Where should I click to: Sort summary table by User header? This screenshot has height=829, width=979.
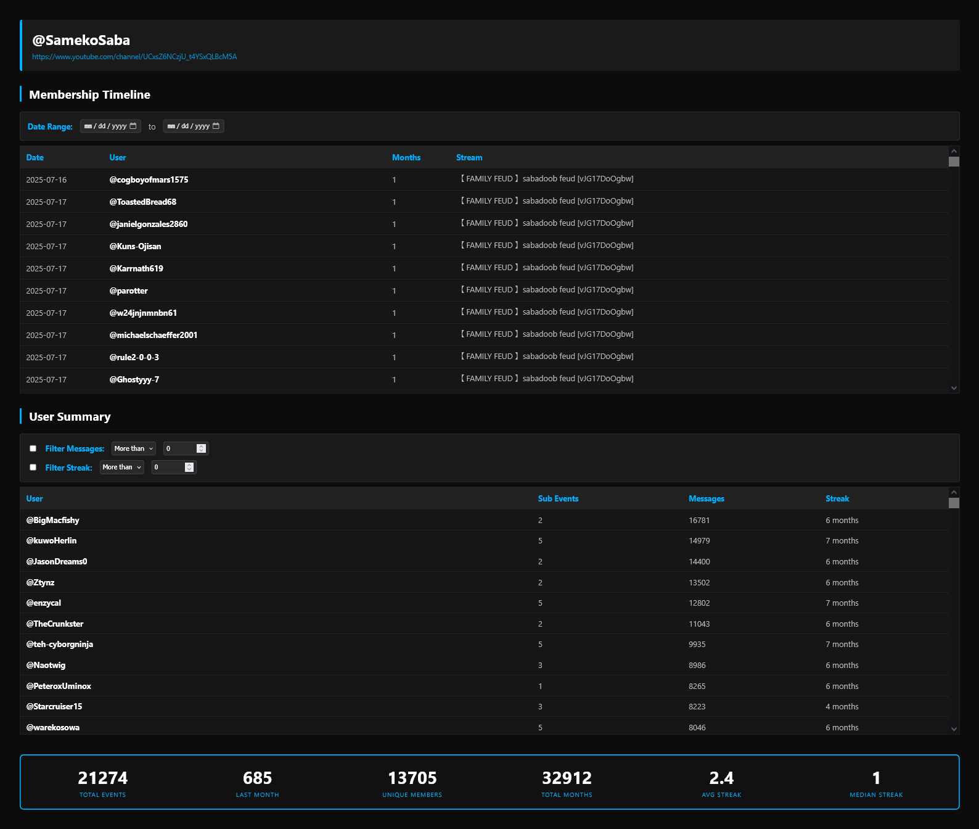tap(35, 498)
